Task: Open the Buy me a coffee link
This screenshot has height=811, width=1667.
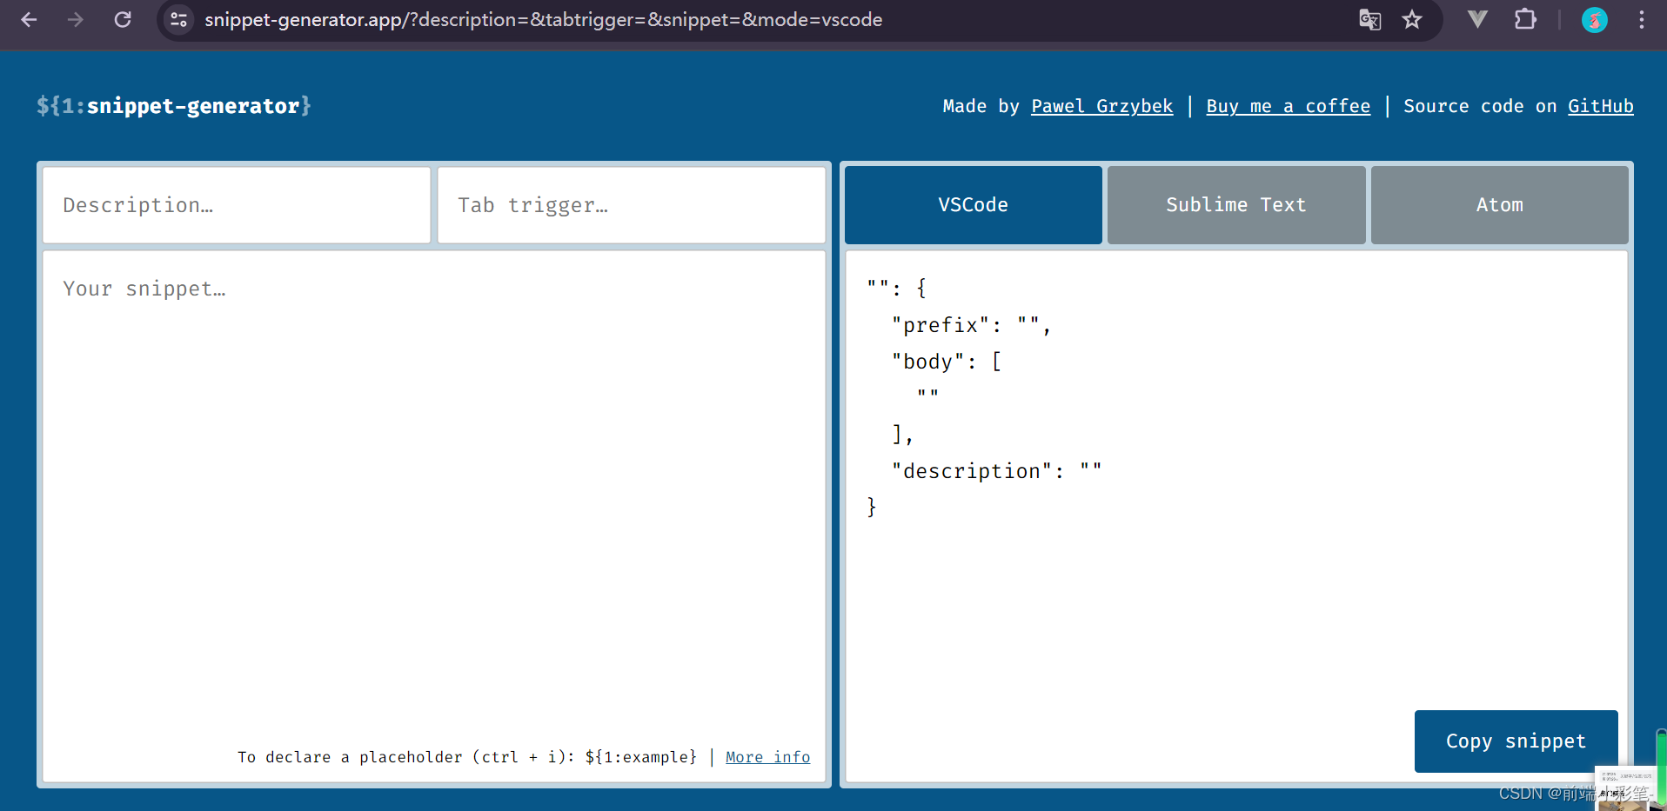Action: (x=1288, y=106)
